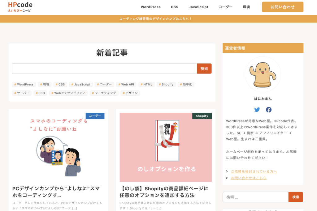Open the 環境 navigation menu
317x211 pixels.
pos(246,7)
